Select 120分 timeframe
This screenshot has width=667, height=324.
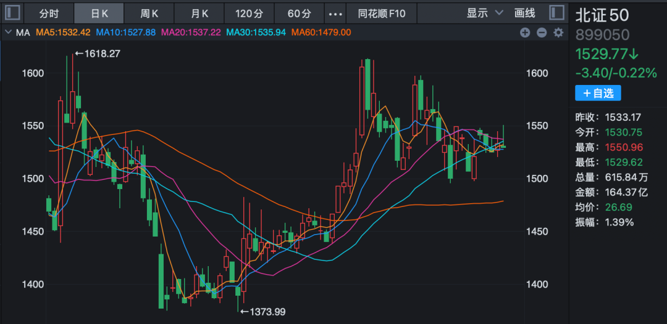(x=250, y=13)
